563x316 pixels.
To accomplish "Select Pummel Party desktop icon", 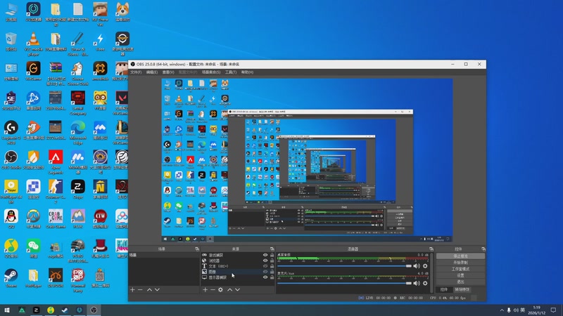I will 78,280.
